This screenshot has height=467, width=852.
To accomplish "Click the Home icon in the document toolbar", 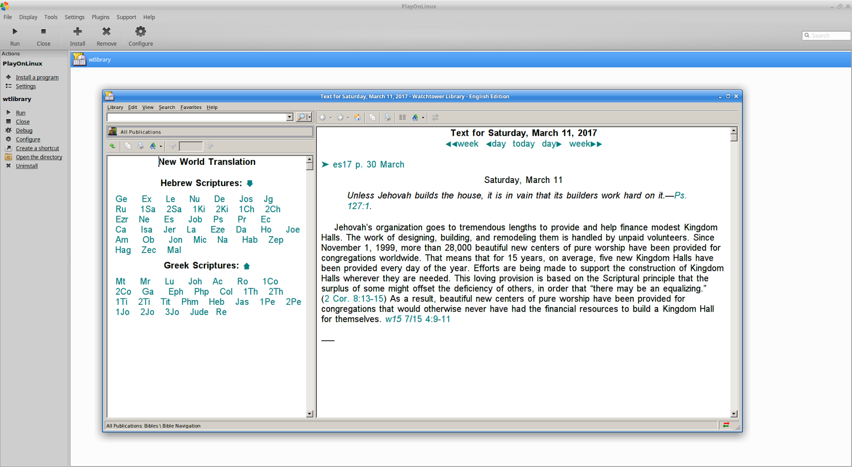I will [357, 118].
